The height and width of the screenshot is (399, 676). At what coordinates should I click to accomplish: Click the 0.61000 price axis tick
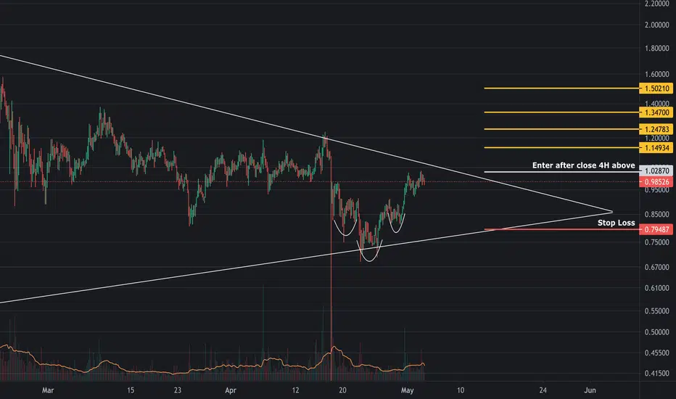pyautogui.click(x=656, y=288)
